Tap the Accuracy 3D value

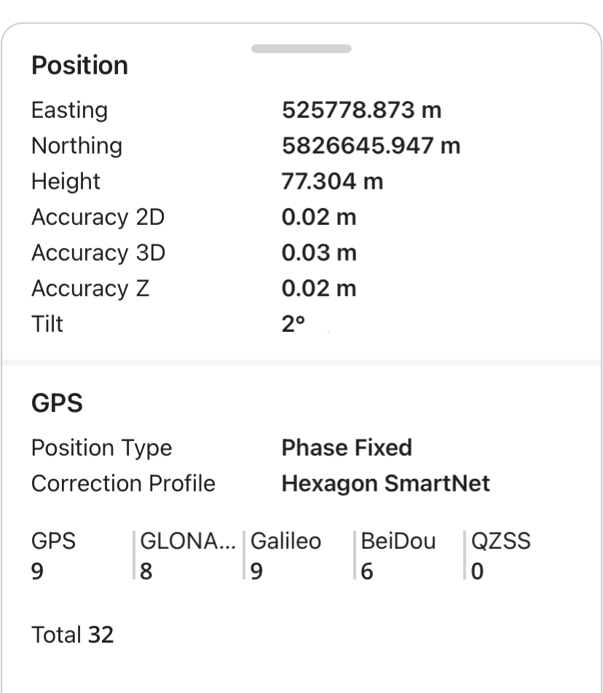coord(319,253)
